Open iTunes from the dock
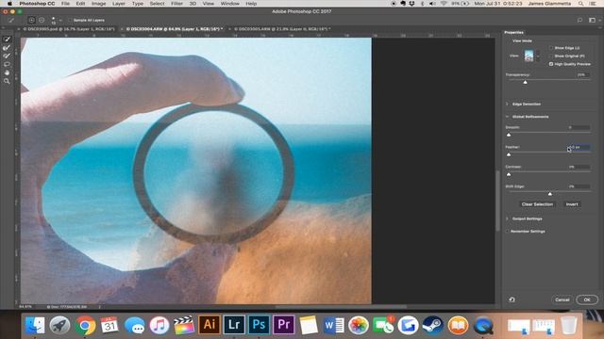604x339 pixels. pyautogui.click(x=159, y=326)
